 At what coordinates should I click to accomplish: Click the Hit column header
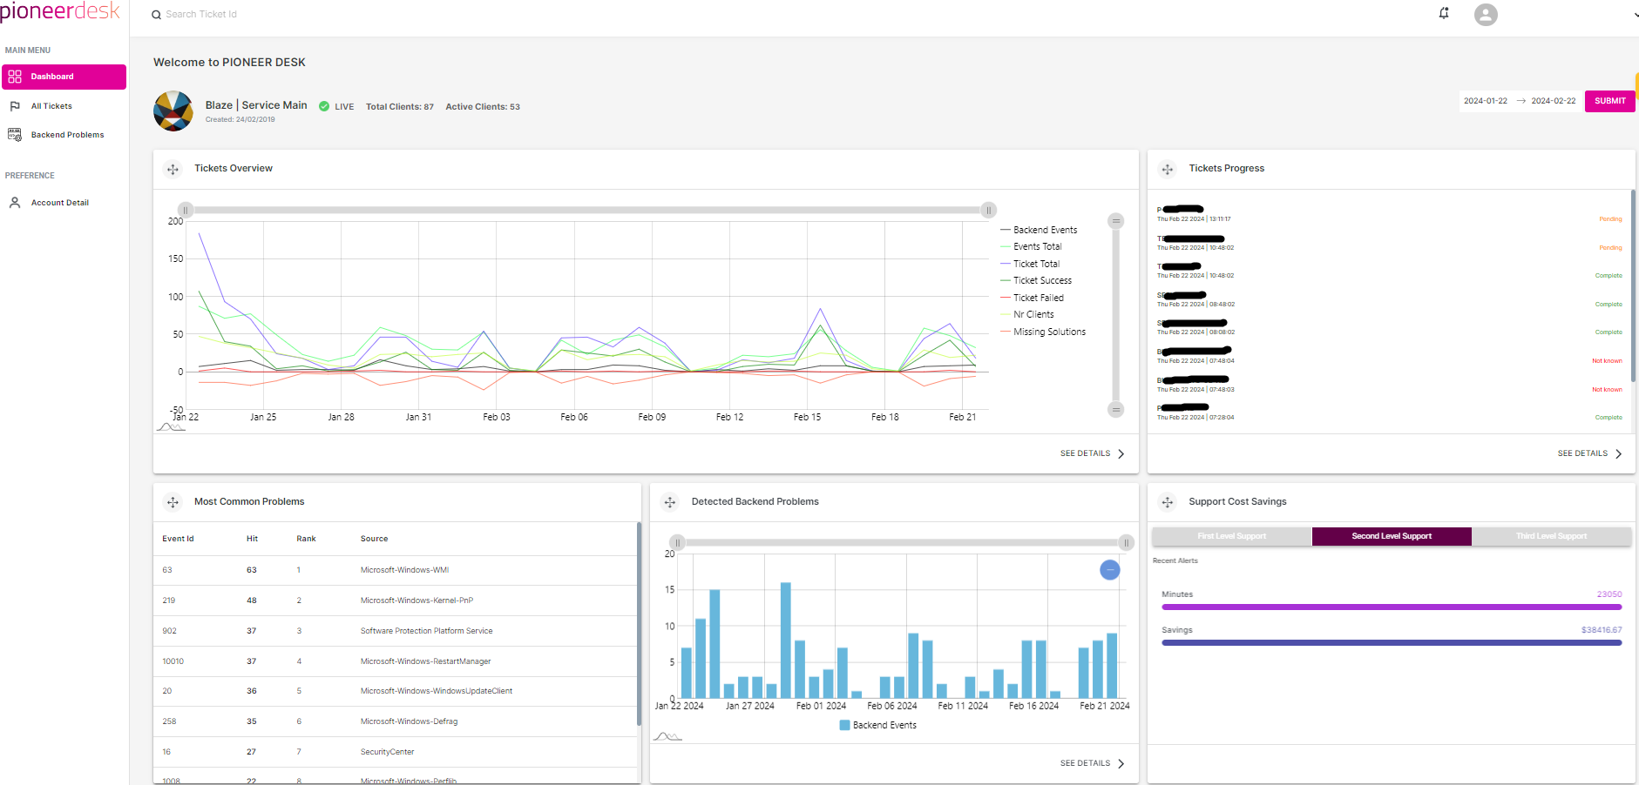tap(252, 539)
